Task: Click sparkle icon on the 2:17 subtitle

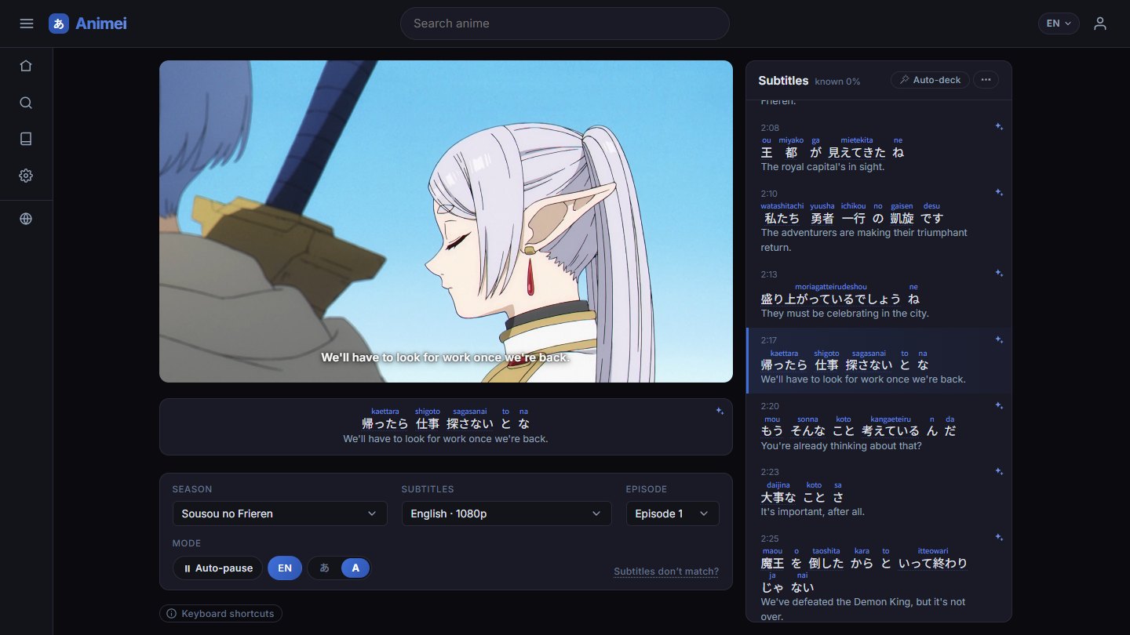Action: 999,339
